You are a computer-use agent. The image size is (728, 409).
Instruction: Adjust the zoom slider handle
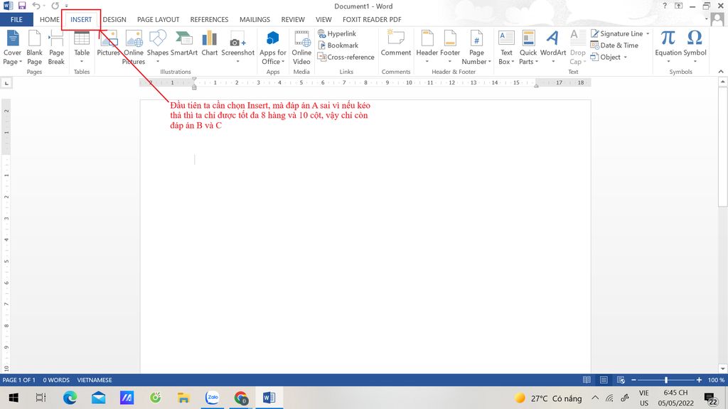click(x=665, y=380)
